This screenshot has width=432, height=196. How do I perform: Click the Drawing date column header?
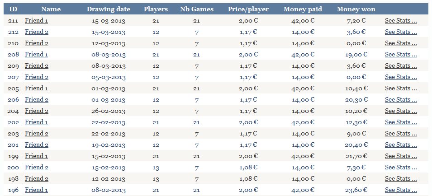109,9
